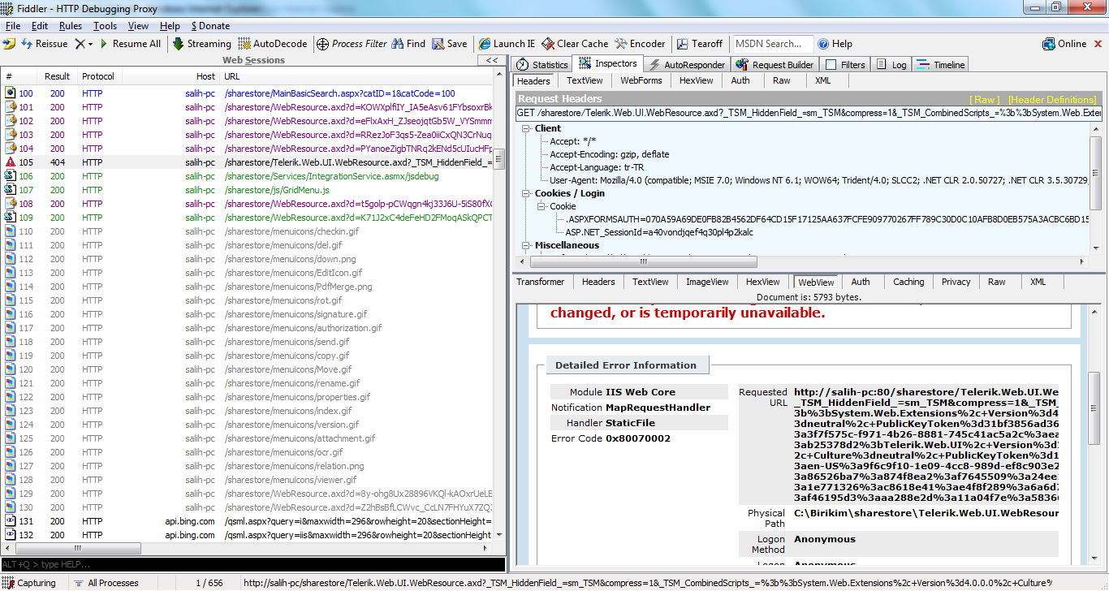Sort sessions by Protocol column header

click(98, 76)
